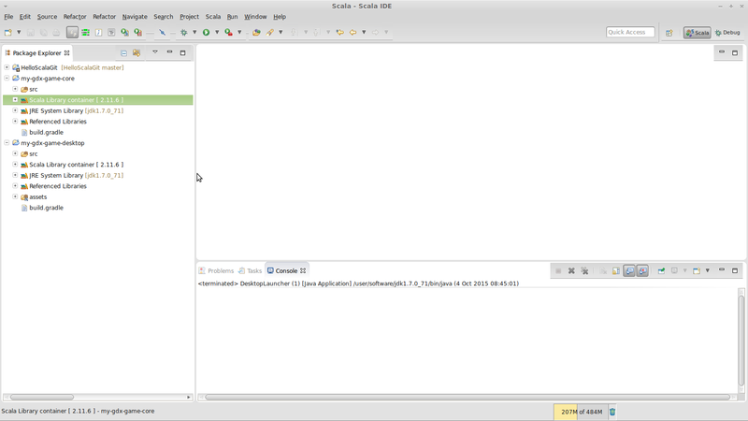Click the Search flashlight icon

(x=270, y=33)
